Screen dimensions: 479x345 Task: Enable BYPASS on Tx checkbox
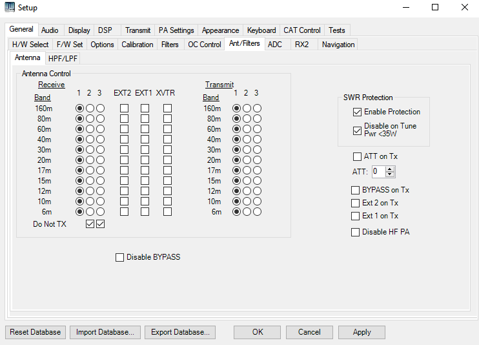(380, 190)
